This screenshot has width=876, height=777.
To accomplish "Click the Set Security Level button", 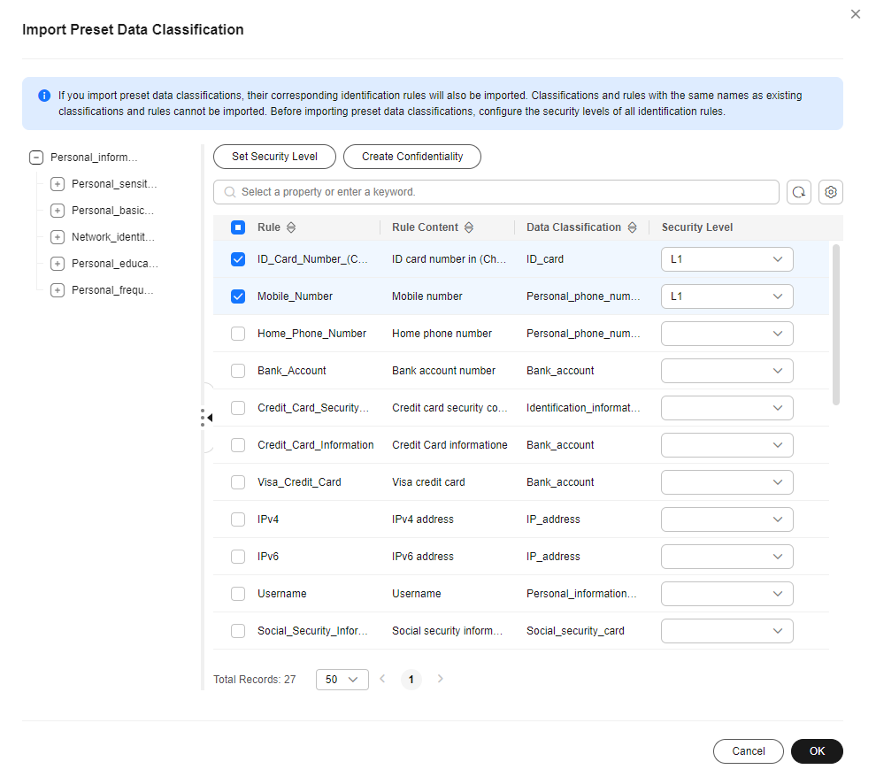I will click(274, 157).
